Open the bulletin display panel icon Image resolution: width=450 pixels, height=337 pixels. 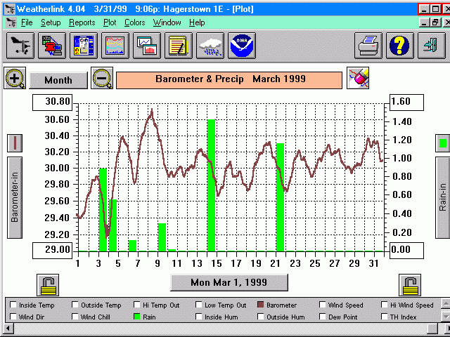click(84, 46)
